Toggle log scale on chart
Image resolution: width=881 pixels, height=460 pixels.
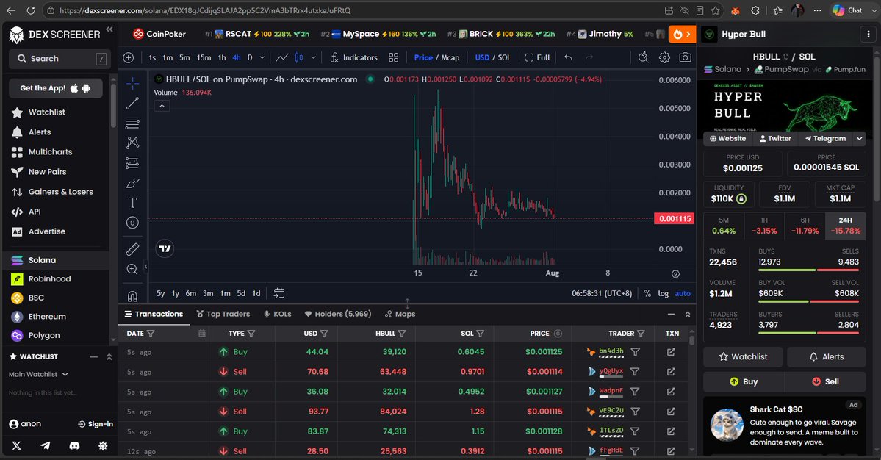[x=663, y=293]
